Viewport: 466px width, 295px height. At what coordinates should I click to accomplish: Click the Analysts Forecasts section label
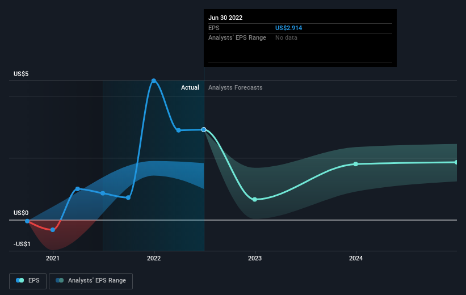pos(236,87)
